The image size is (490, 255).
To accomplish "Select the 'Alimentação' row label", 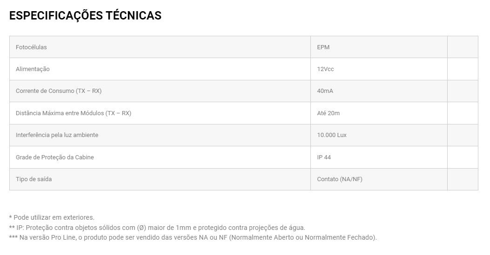I will [33, 69].
